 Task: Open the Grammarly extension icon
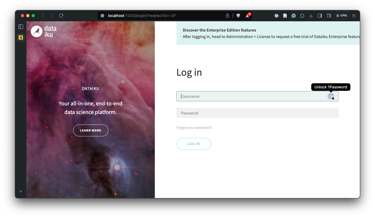tap(293, 16)
